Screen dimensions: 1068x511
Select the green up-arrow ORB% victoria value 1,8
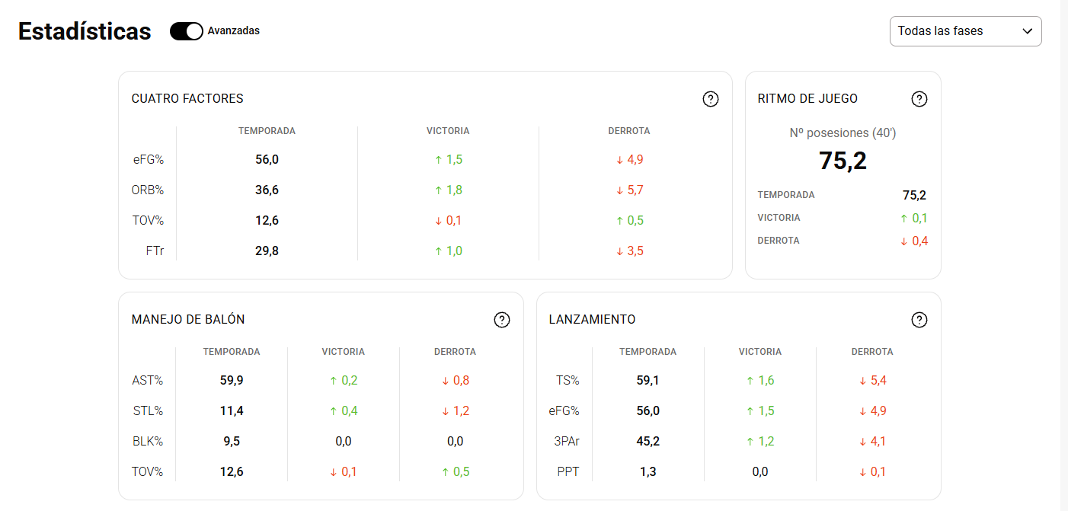[448, 190]
